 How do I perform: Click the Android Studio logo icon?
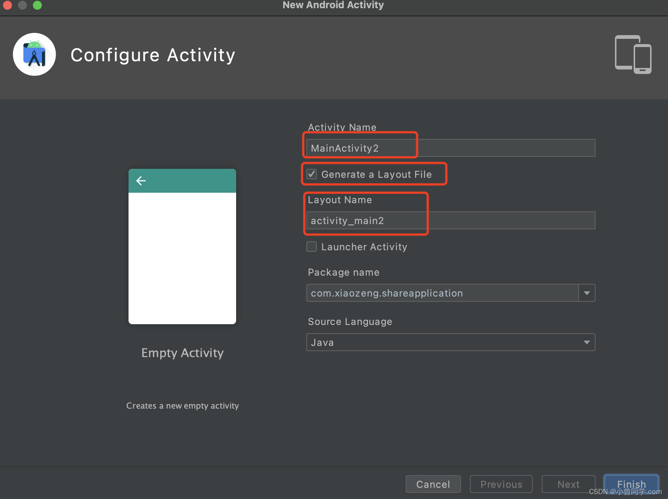34,54
